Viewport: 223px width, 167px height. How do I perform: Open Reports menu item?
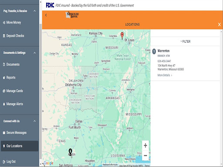point(20,78)
